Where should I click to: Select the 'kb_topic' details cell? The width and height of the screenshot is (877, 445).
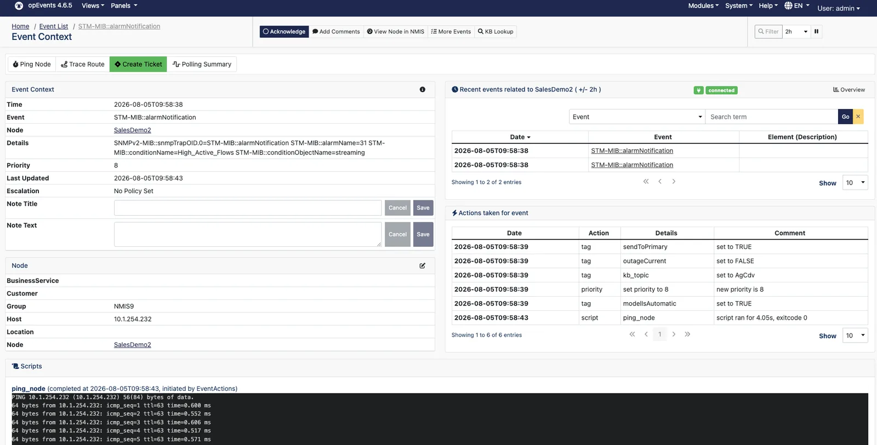tap(667, 275)
